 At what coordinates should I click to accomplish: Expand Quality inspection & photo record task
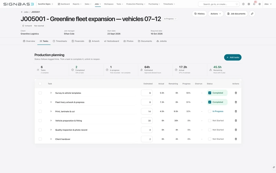click(51, 130)
